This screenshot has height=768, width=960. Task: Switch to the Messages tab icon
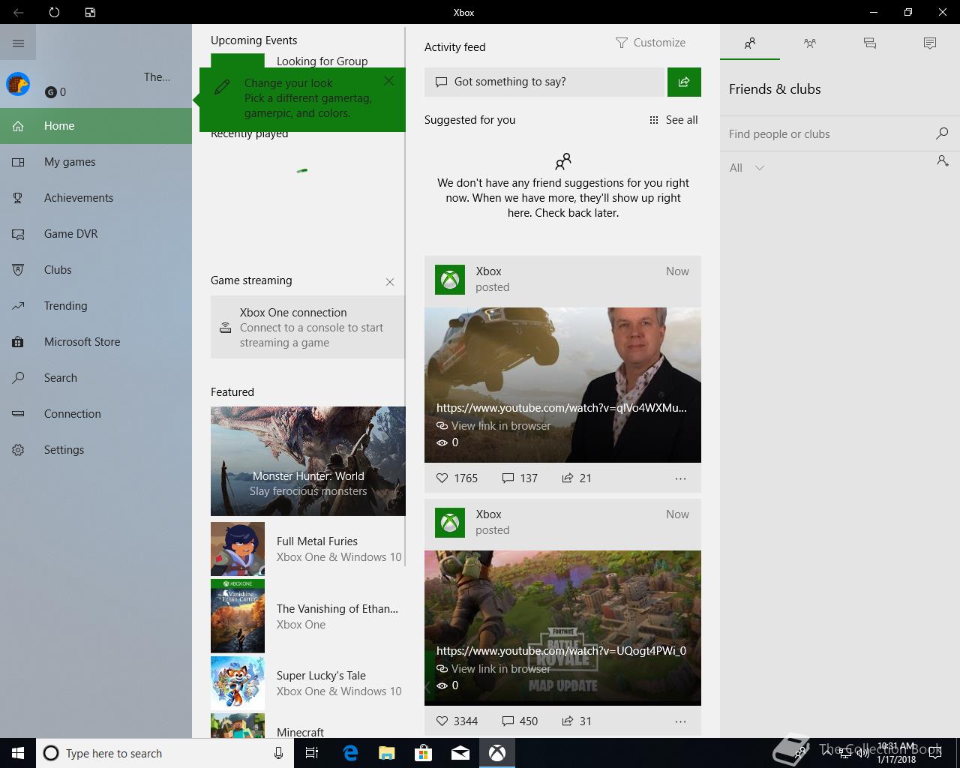870,43
